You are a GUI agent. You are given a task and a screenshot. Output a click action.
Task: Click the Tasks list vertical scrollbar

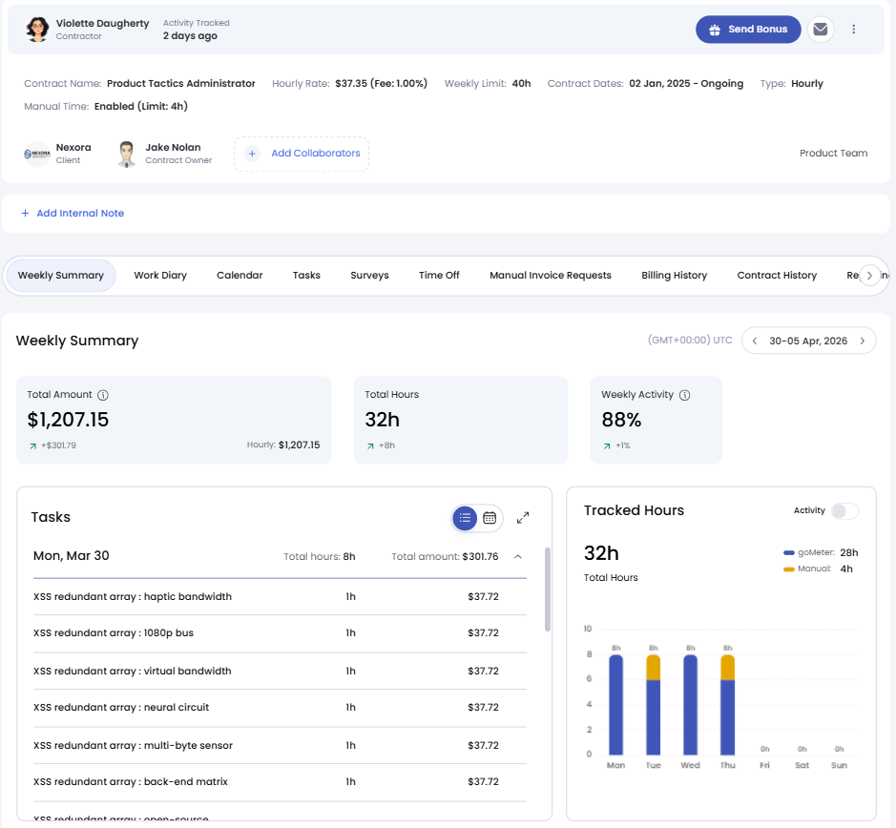547,590
